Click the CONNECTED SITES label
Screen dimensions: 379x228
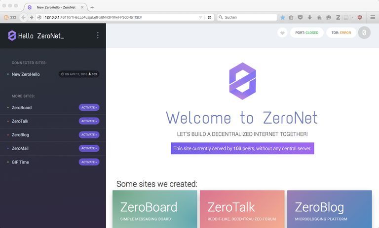coord(29,63)
